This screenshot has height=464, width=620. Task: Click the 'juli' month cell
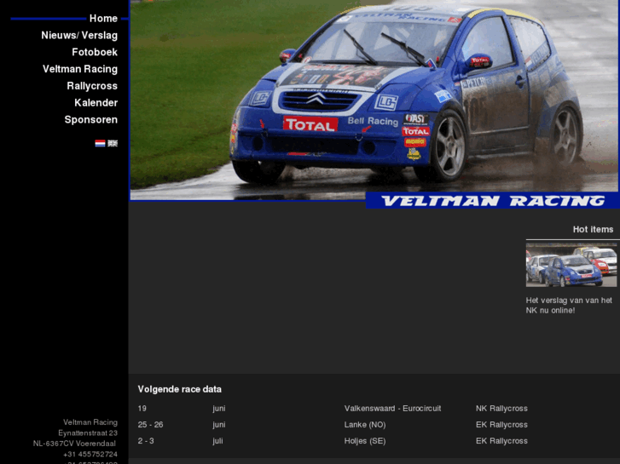(x=217, y=441)
